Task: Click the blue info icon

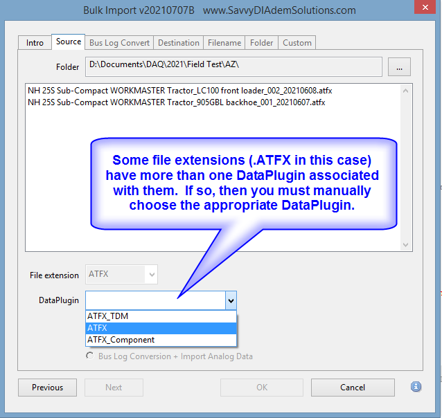Action: 416,387
